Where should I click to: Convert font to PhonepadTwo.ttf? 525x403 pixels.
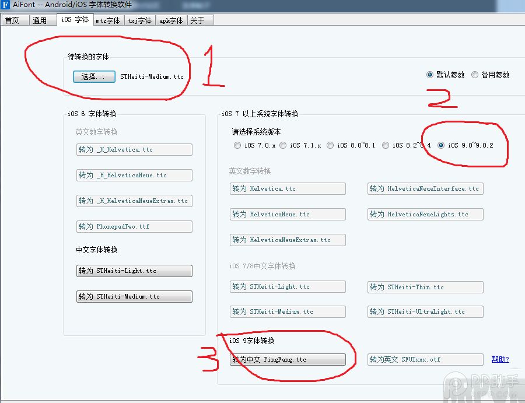click(134, 226)
